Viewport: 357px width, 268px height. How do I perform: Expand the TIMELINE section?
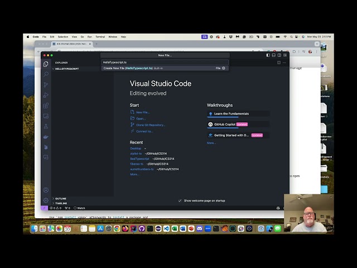tap(60, 203)
